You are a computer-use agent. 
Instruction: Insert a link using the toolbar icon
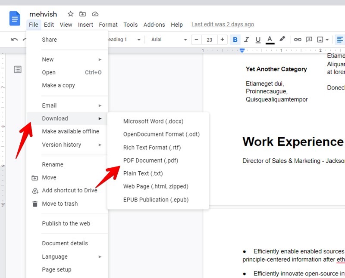[297, 39]
